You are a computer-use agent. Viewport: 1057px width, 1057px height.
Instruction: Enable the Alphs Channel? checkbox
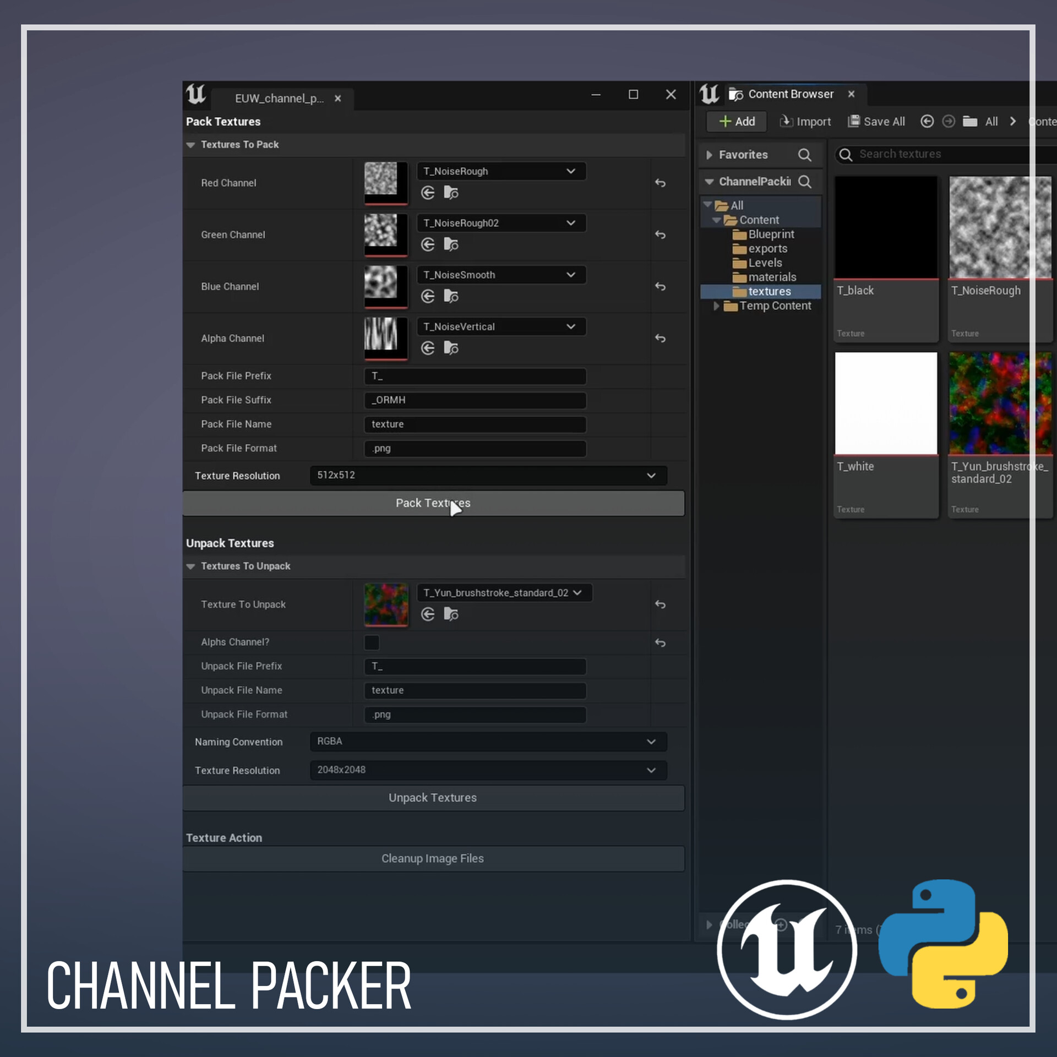point(372,642)
